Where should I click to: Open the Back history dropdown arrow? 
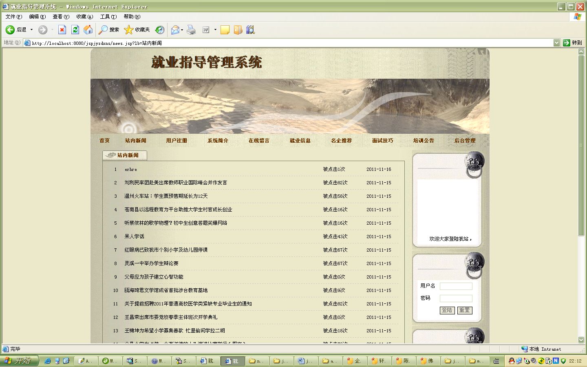[x=31, y=30]
